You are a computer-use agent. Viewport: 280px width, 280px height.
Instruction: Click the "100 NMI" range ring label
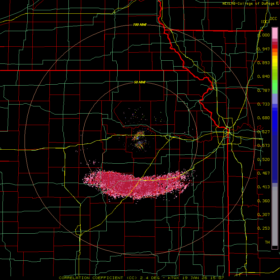(140, 25)
